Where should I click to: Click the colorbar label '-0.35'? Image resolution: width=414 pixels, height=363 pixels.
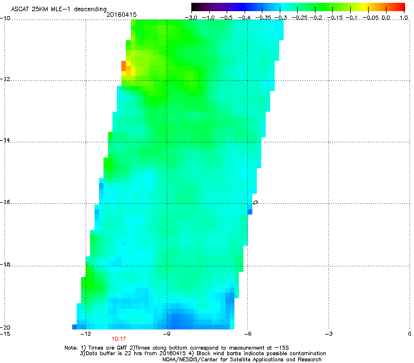tap(262, 18)
